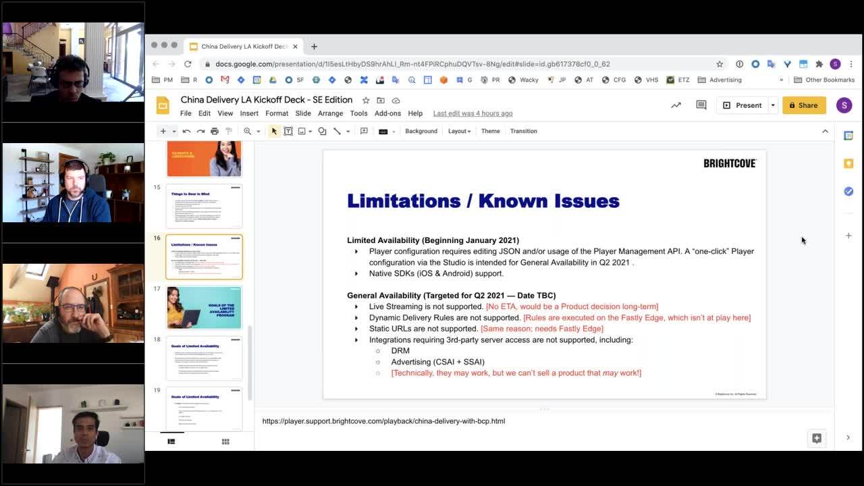Open the Add-ons menu
The height and width of the screenshot is (486, 864).
388,113
